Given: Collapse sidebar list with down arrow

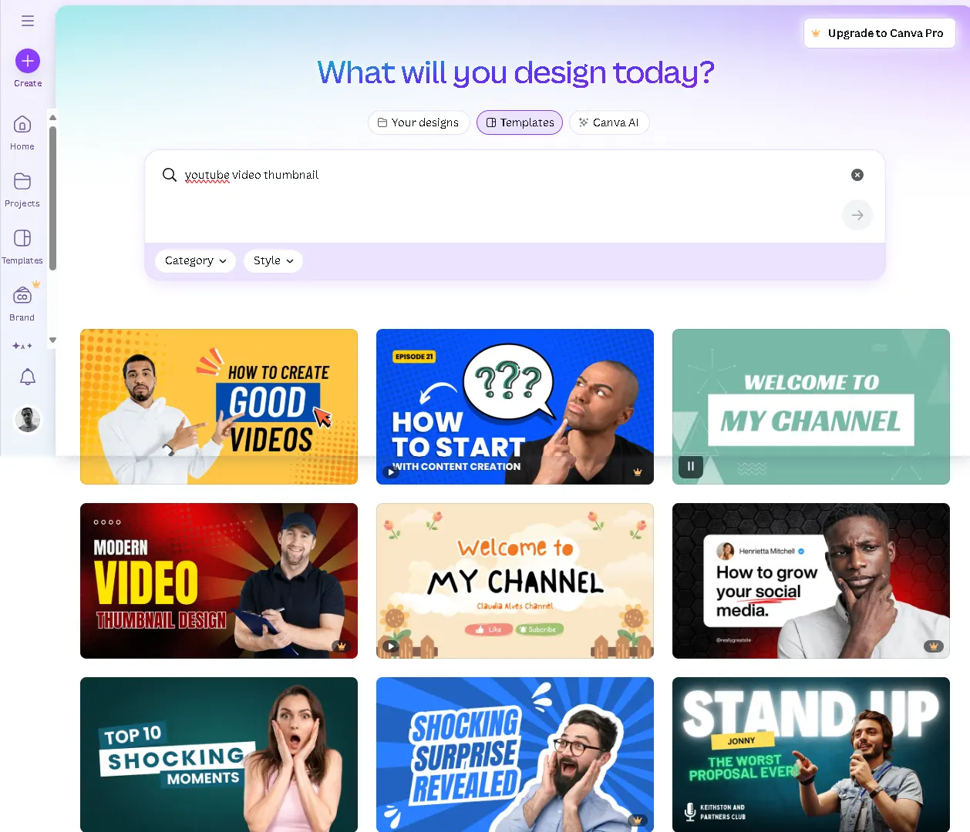Looking at the screenshot, I should (x=52, y=340).
